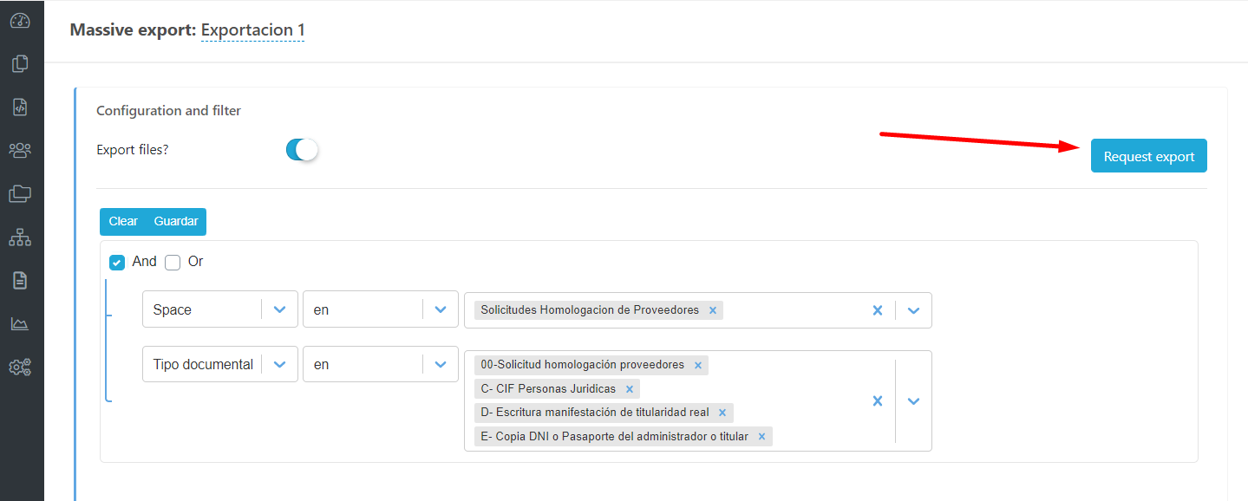Expand the Tipo documental field dropdown
1248x501 pixels.
pyautogui.click(x=279, y=364)
